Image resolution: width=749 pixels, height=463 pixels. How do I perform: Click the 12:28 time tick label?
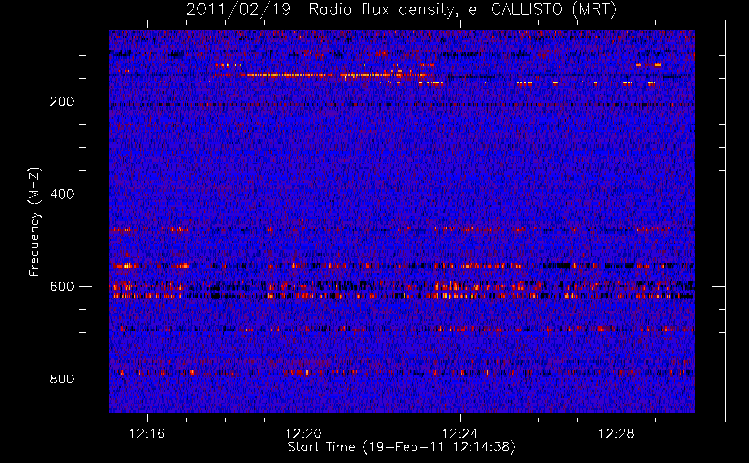616,434
